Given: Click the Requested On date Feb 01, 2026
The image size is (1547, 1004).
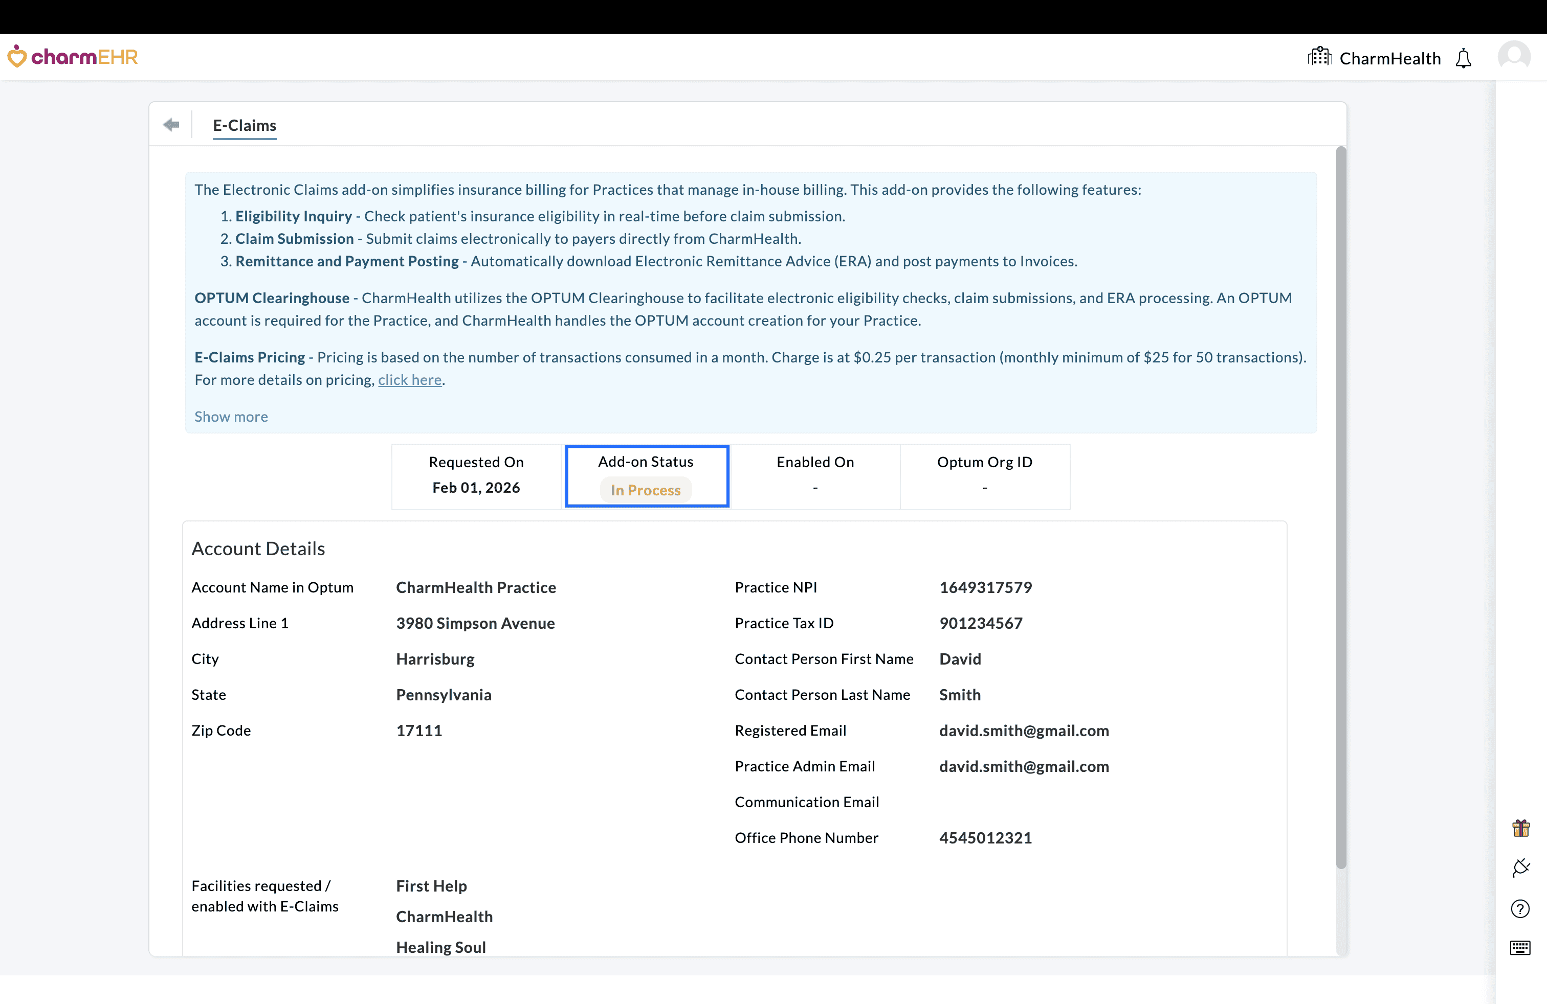Looking at the screenshot, I should point(476,488).
